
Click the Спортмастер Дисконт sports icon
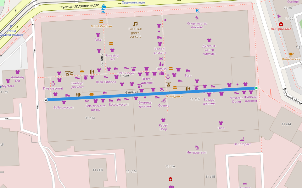[x=197, y=18]
